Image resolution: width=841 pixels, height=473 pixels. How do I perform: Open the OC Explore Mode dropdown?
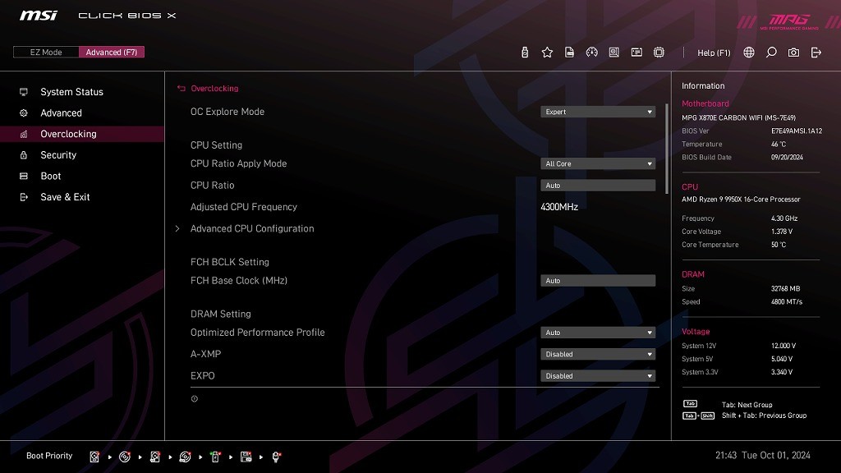pyautogui.click(x=598, y=112)
